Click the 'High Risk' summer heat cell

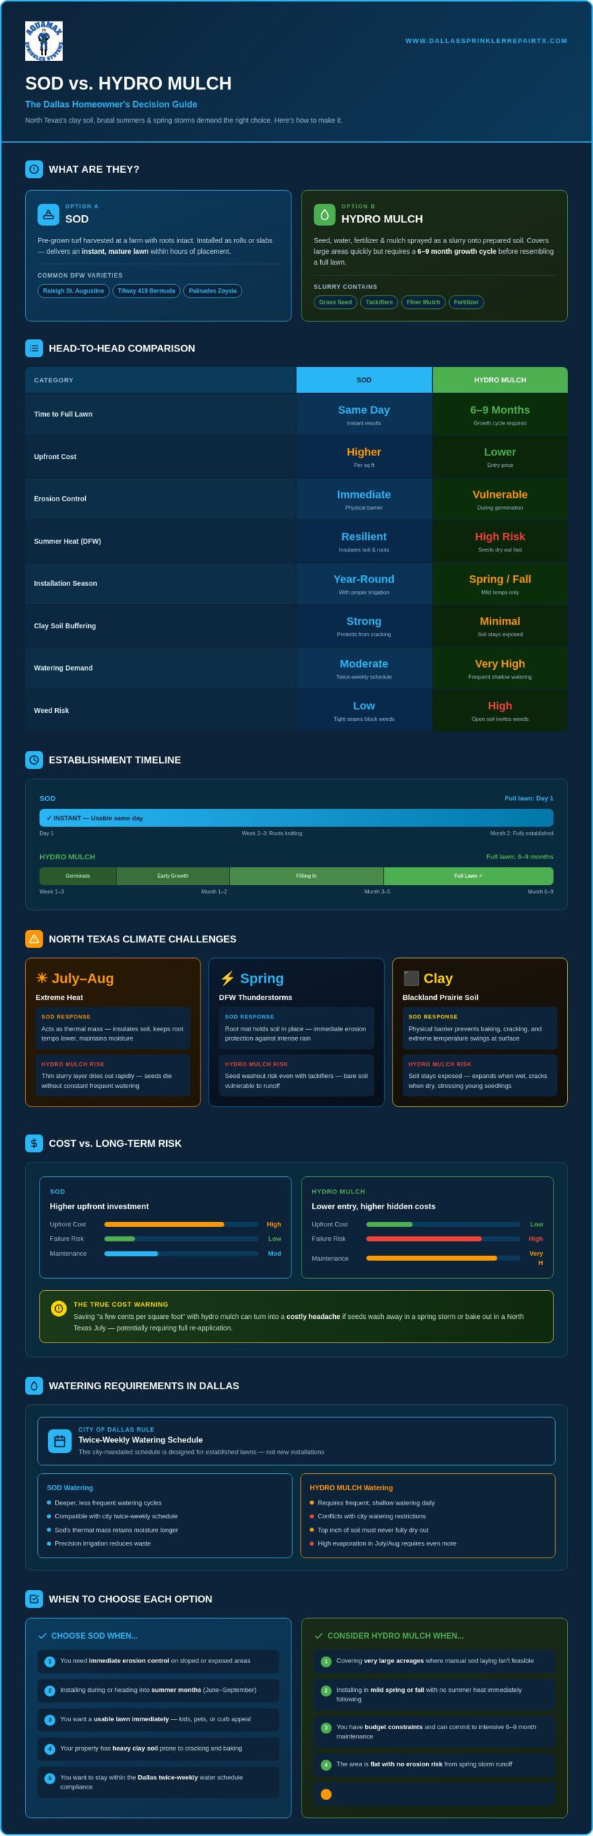[500, 541]
